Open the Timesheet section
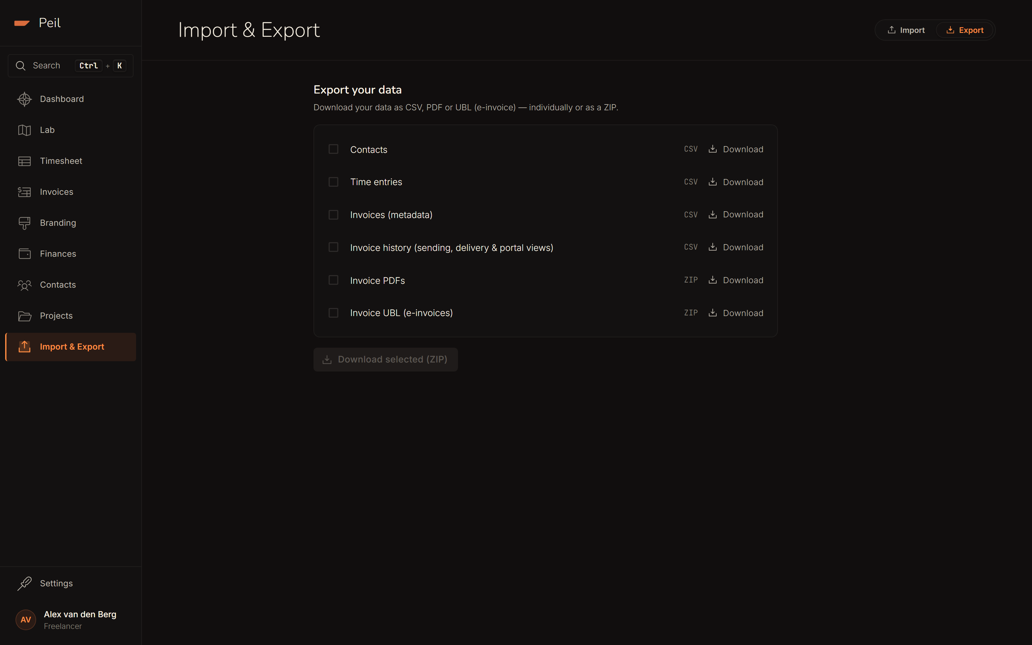The height and width of the screenshot is (645, 1032). 70,161
